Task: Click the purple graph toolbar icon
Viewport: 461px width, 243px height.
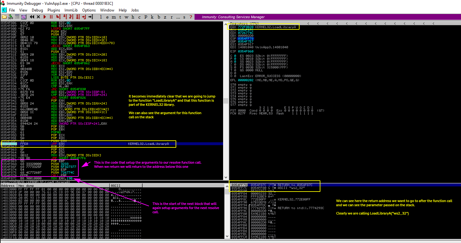Action: [23, 17]
